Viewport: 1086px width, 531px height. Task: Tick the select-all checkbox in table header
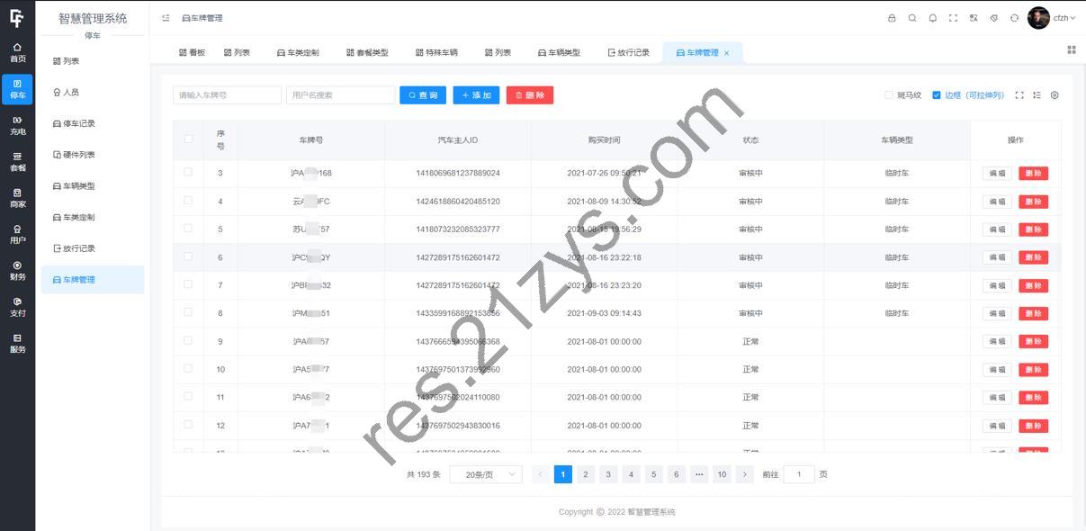tap(188, 139)
